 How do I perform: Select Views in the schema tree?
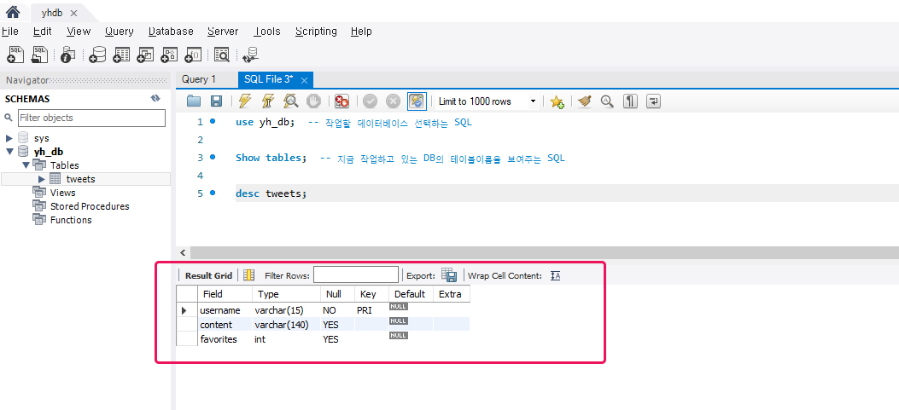(62, 193)
